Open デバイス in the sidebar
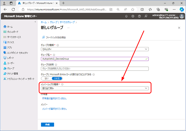 coord(9,42)
